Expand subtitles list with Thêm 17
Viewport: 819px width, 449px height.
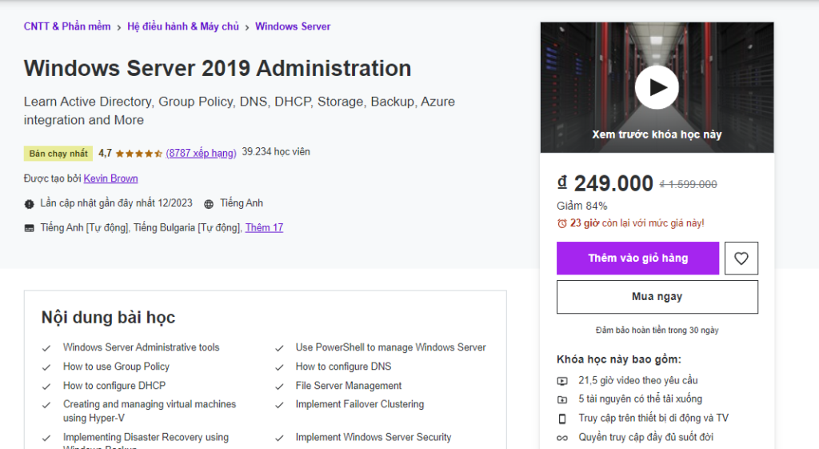click(x=264, y=228)
